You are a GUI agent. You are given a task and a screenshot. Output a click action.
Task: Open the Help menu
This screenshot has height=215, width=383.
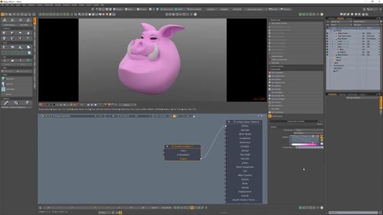coord(102,5)
